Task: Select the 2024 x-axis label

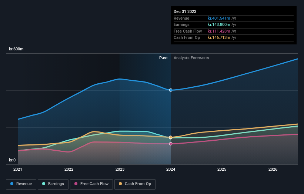Action: [x=171, y=169]
